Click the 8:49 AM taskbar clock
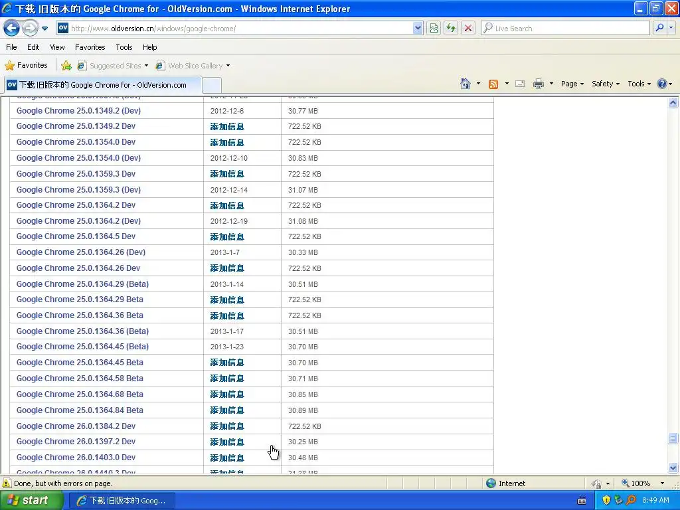The image size is (680, 510). (655, 501)
